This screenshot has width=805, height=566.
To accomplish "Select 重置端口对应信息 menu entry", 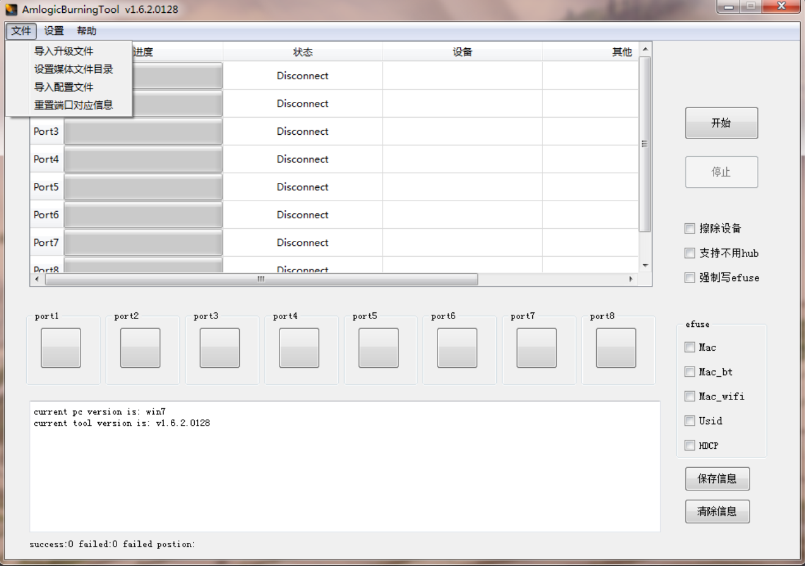I will click(x=69, y=105).
